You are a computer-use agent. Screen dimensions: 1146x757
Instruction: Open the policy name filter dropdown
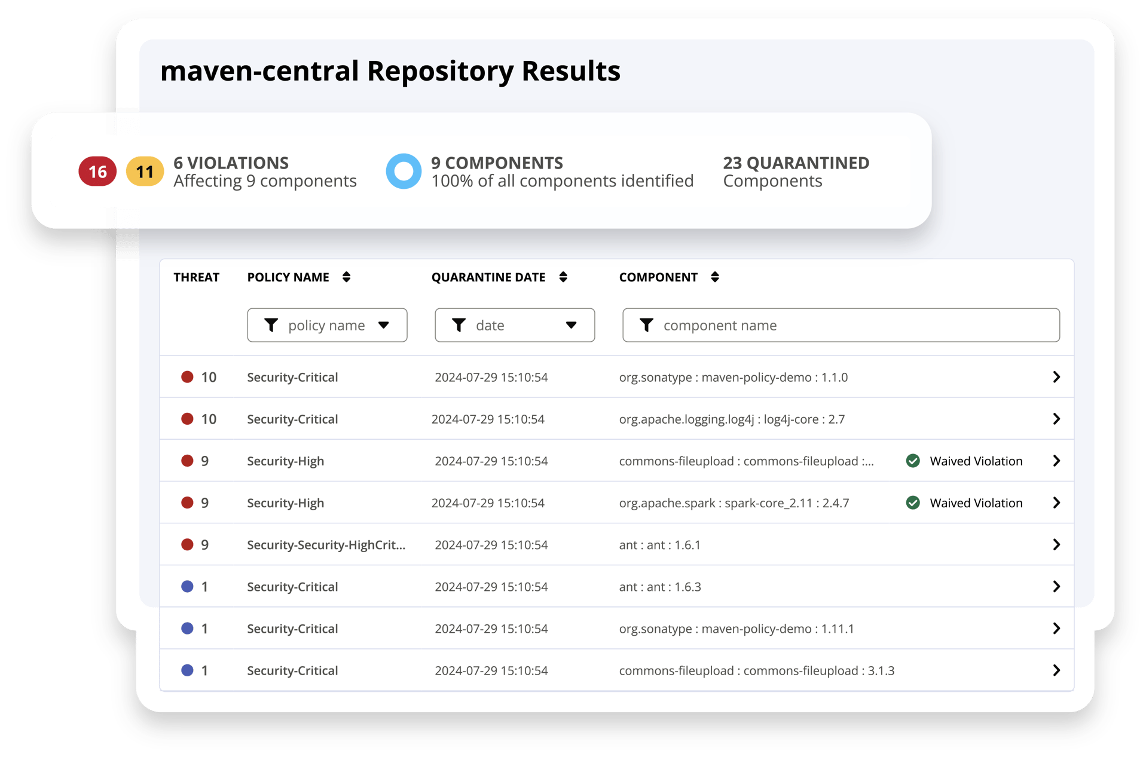[384, 325]
